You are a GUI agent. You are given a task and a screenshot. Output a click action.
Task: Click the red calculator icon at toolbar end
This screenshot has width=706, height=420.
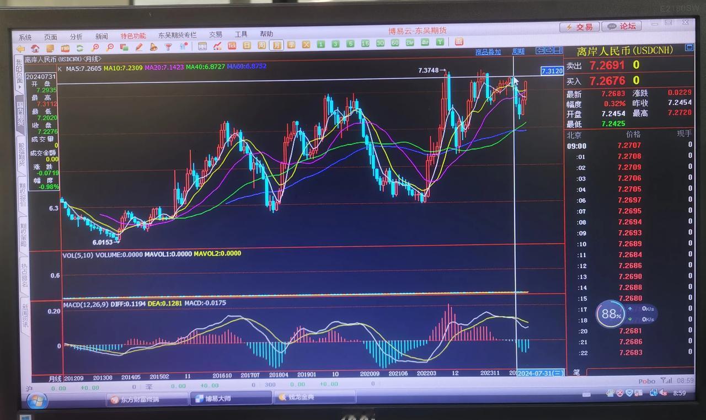coord(459,42)
